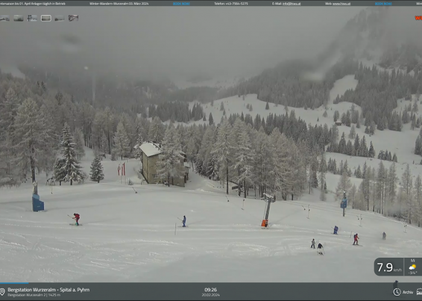Click BOOK NOW link before the Telefon number

pyautogui.click(x=181, y=4)
